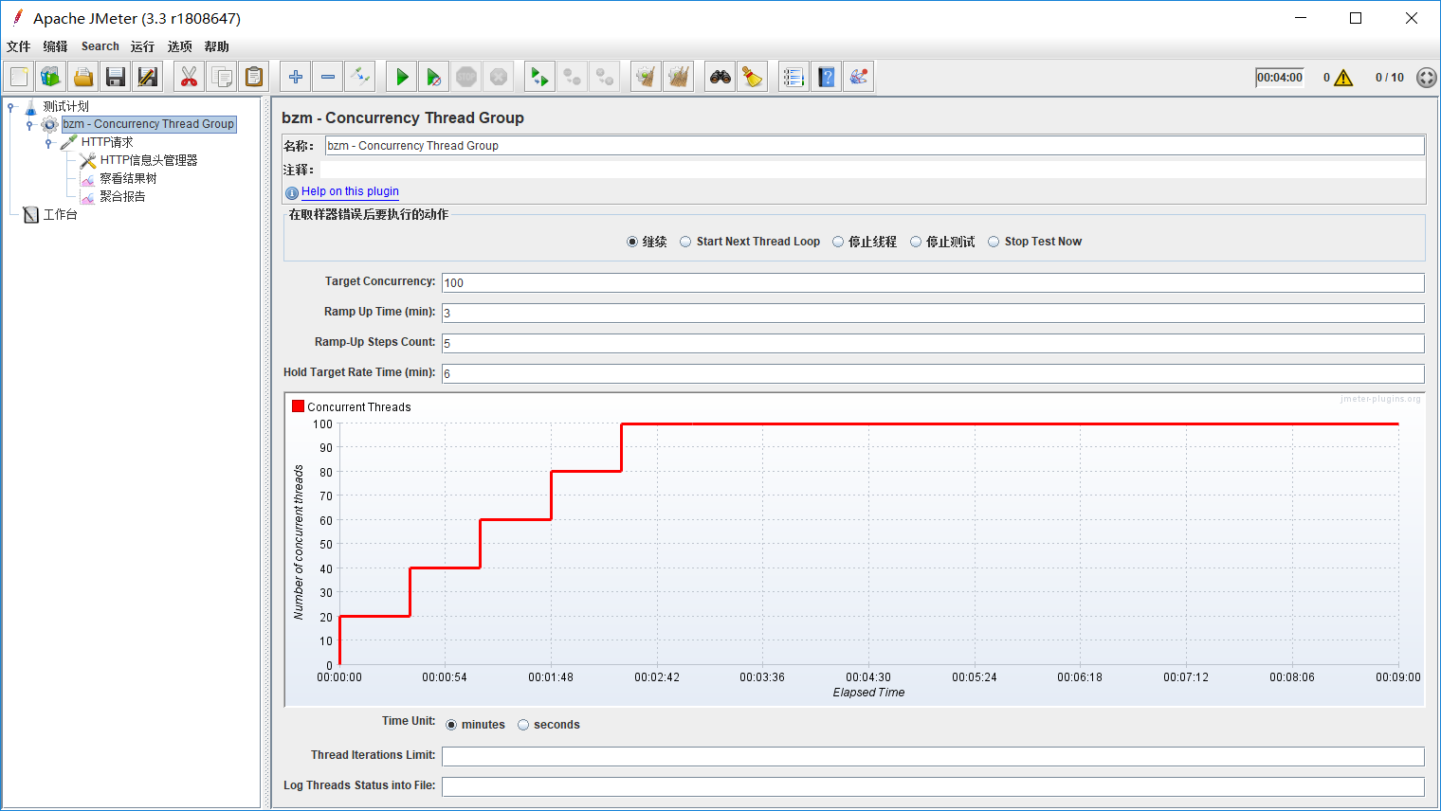1441x811 pixels.
Task: Click the Toggle enable/disable icon
Action: pyautogui.click(x=360, y=77)
